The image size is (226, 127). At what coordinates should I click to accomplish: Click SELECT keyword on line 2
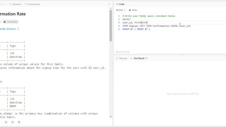click(126, 19)
